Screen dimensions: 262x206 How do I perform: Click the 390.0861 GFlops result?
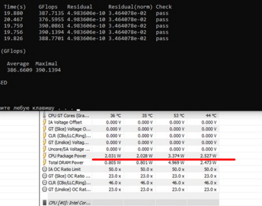(x=51, y=26)
